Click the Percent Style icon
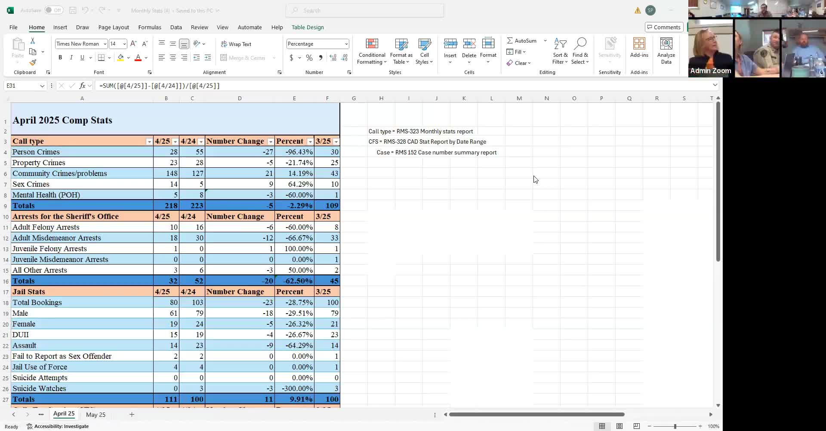This screenshot has width=826, height=431. click(309, 58)
